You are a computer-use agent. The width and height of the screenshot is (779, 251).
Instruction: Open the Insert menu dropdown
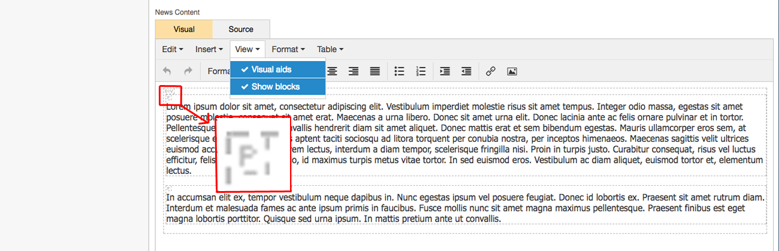[x=209, y=49]
